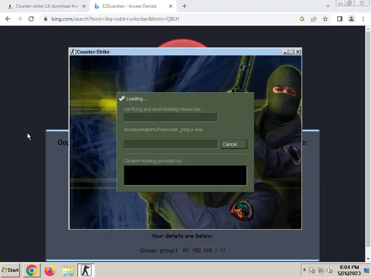The image size is (371, 278).
Task: Minimize the Chrome browser window
Action: [x=341, y=3]
